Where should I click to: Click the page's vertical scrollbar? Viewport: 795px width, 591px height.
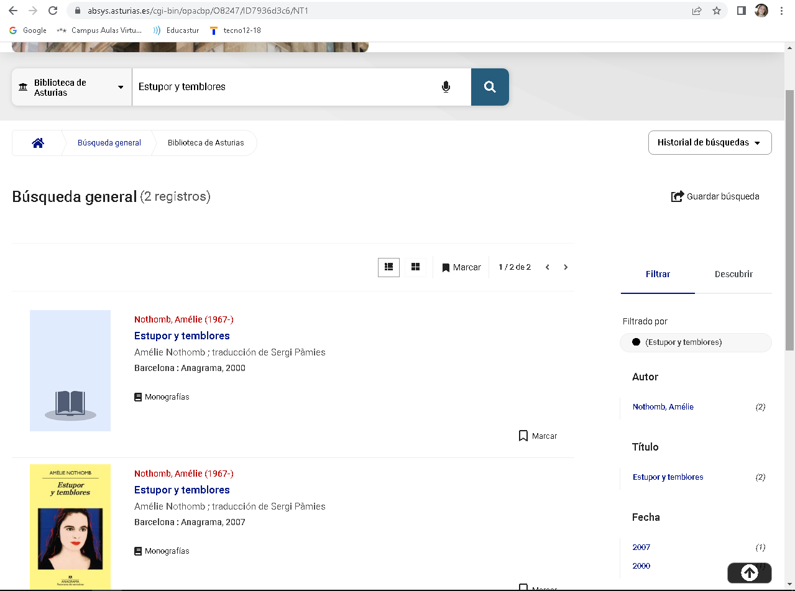790,220
